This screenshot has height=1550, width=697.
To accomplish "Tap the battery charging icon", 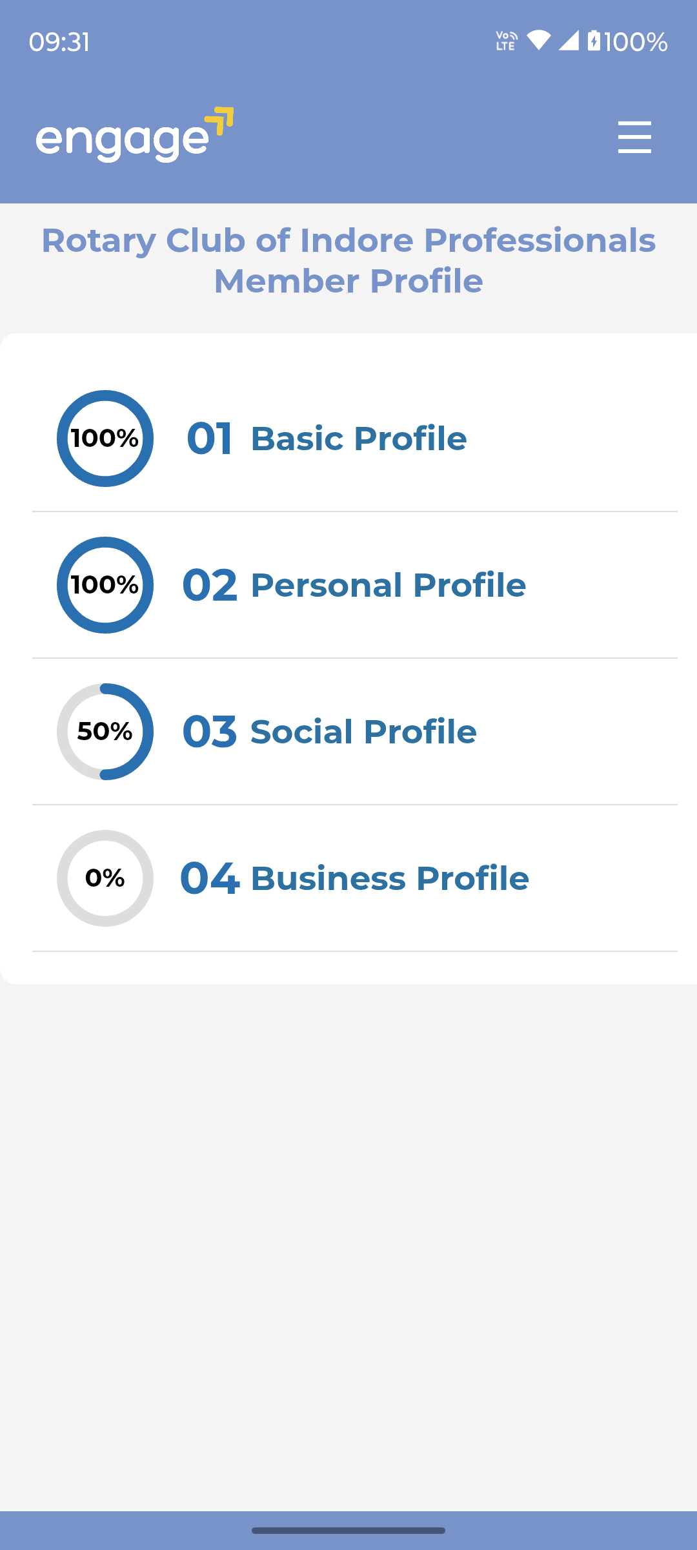I will click(594, 41).
